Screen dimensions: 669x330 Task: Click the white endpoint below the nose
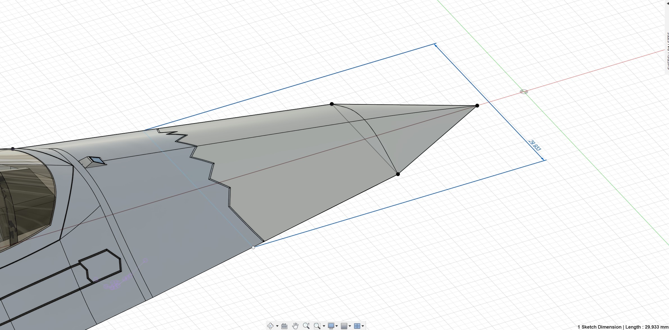click(253, 247)
